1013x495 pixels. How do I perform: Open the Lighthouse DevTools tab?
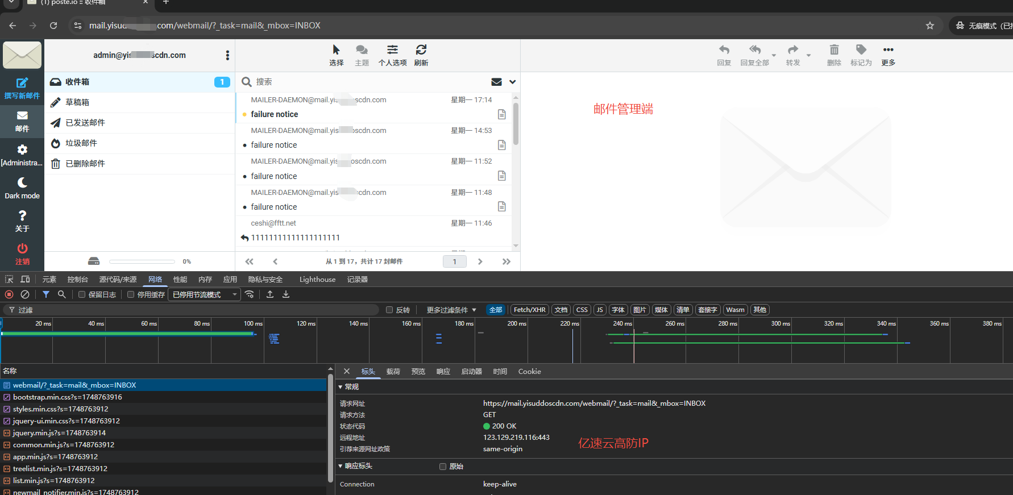pyautogui.click(x=317, y=280)
